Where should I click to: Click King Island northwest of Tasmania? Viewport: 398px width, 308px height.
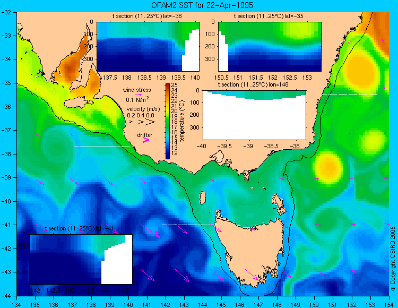(202, 198)
